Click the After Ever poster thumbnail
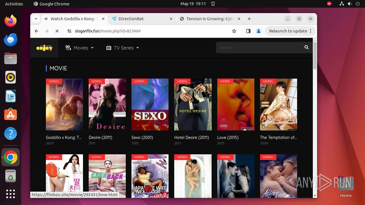 (x=279, y=176)
